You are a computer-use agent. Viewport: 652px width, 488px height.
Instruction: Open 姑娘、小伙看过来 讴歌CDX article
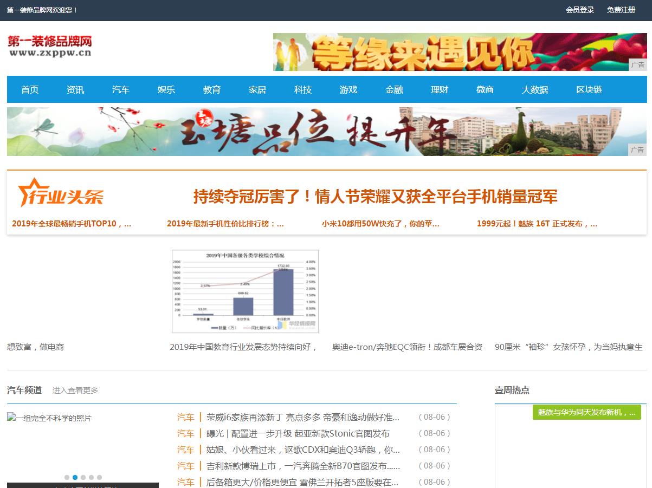(303, 450)
